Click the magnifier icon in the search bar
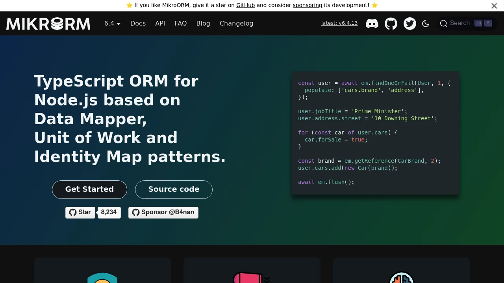The height and width of the screenshot is (283, 504). tap(444, 24)
